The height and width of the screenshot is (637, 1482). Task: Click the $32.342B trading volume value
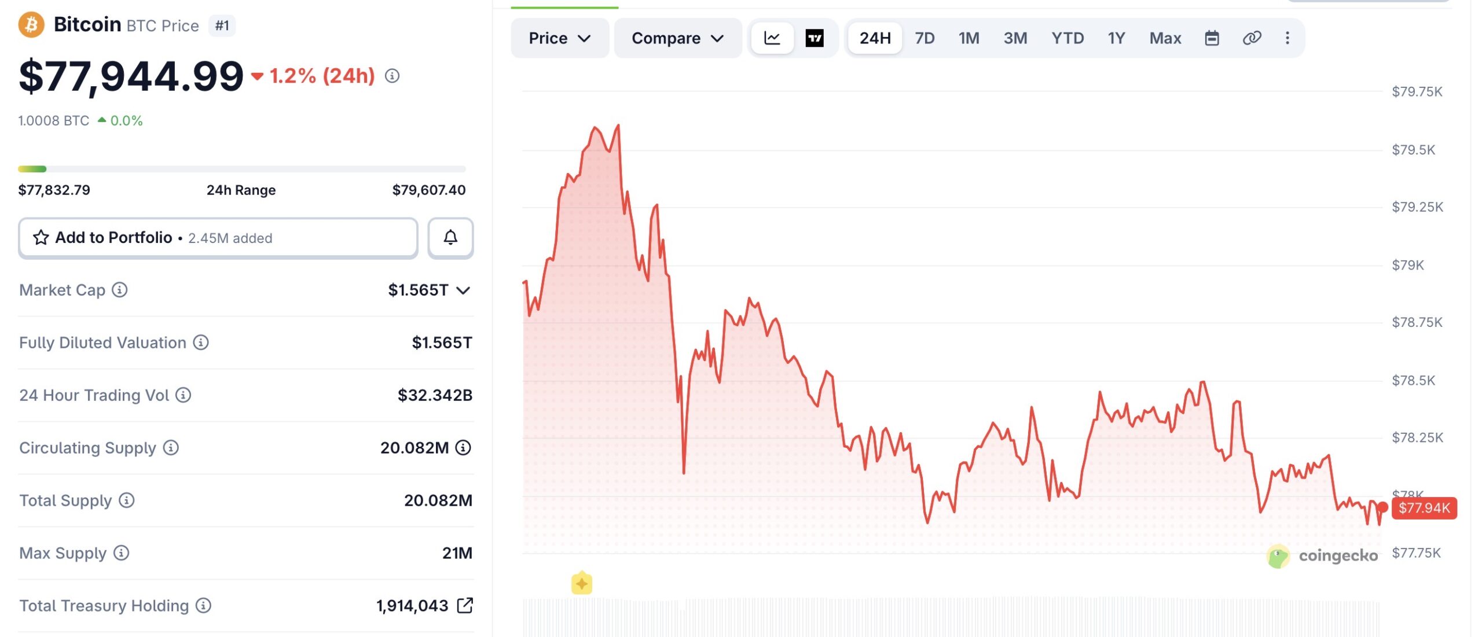[435, 395]
